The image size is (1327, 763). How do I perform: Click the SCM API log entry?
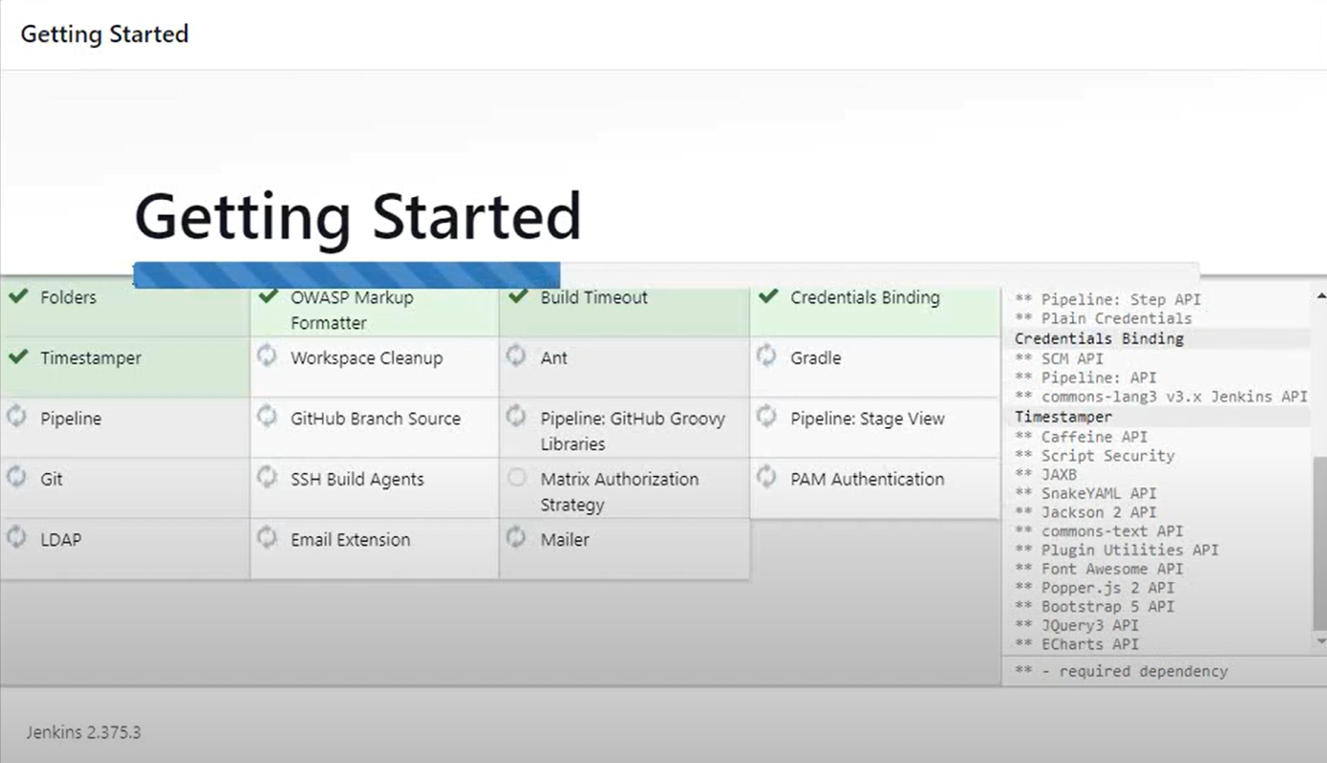click(x=1059, y=358)
